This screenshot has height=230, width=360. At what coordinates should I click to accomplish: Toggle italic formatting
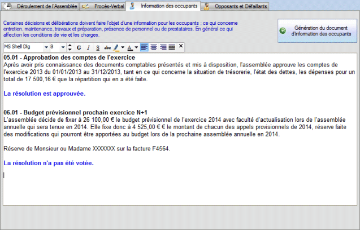pos(88,47)
